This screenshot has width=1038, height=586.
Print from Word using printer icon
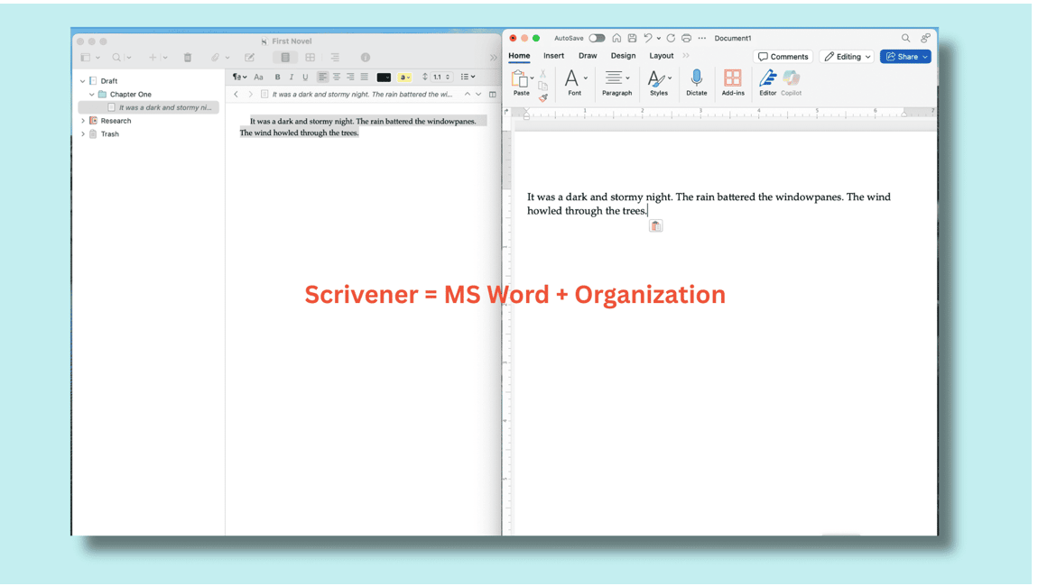[687, 39]
